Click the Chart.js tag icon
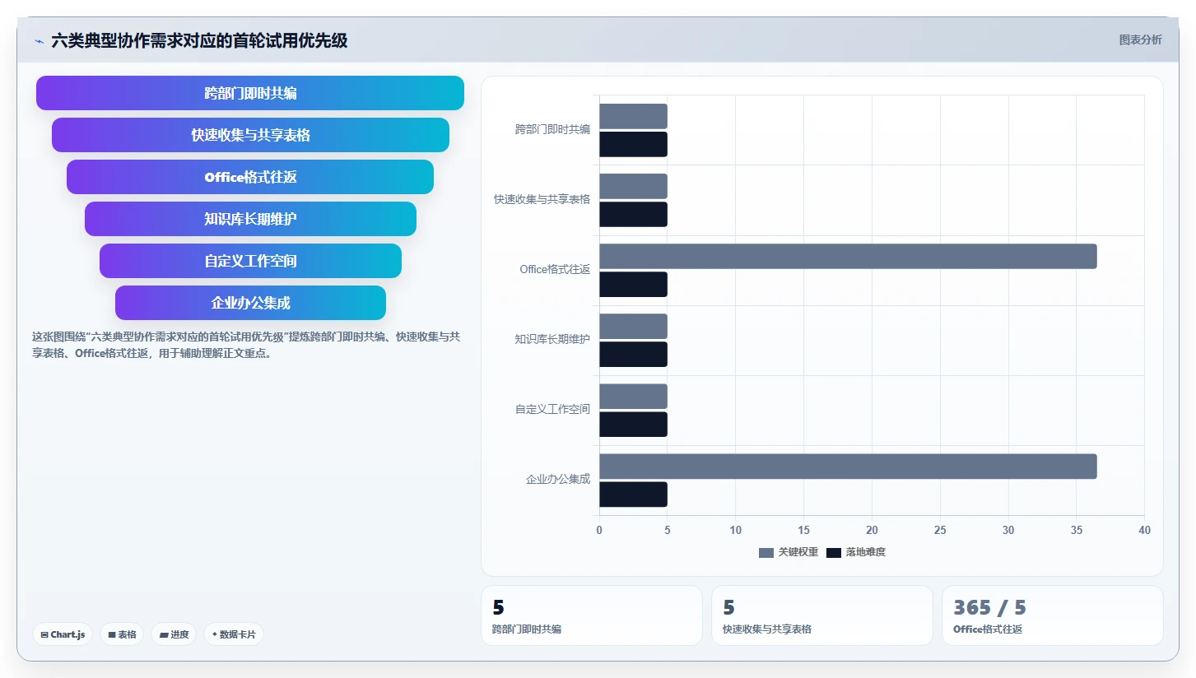Screen dimensions: 1196x678 tap(44, 634)
